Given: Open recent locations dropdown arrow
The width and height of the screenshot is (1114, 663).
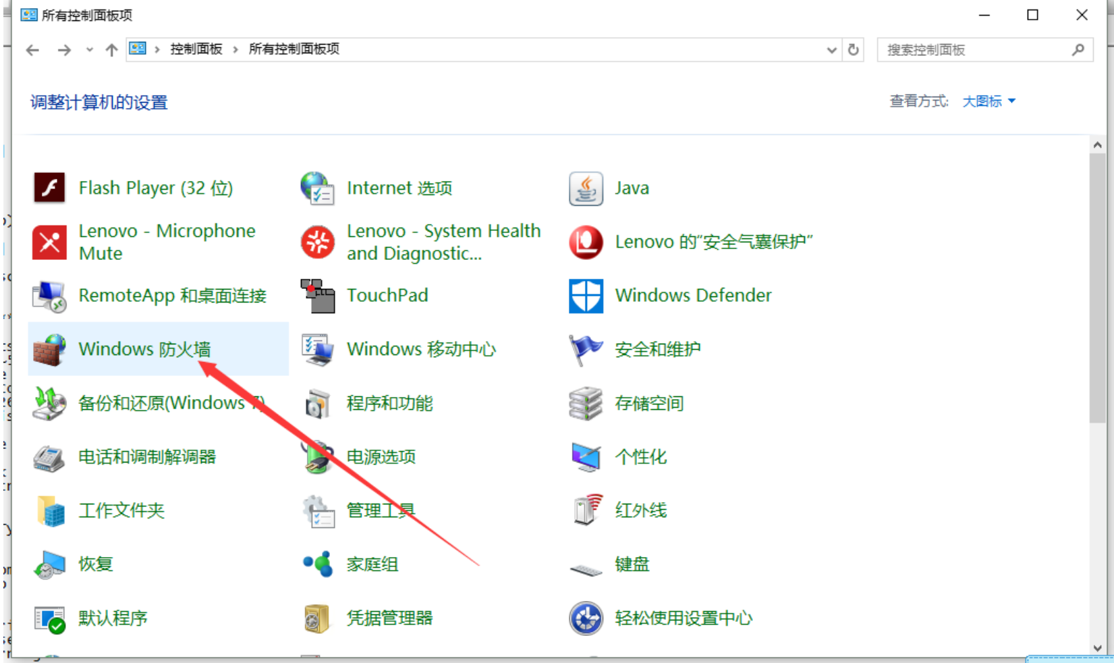Looking at the screenshot, I should point(89,49).
